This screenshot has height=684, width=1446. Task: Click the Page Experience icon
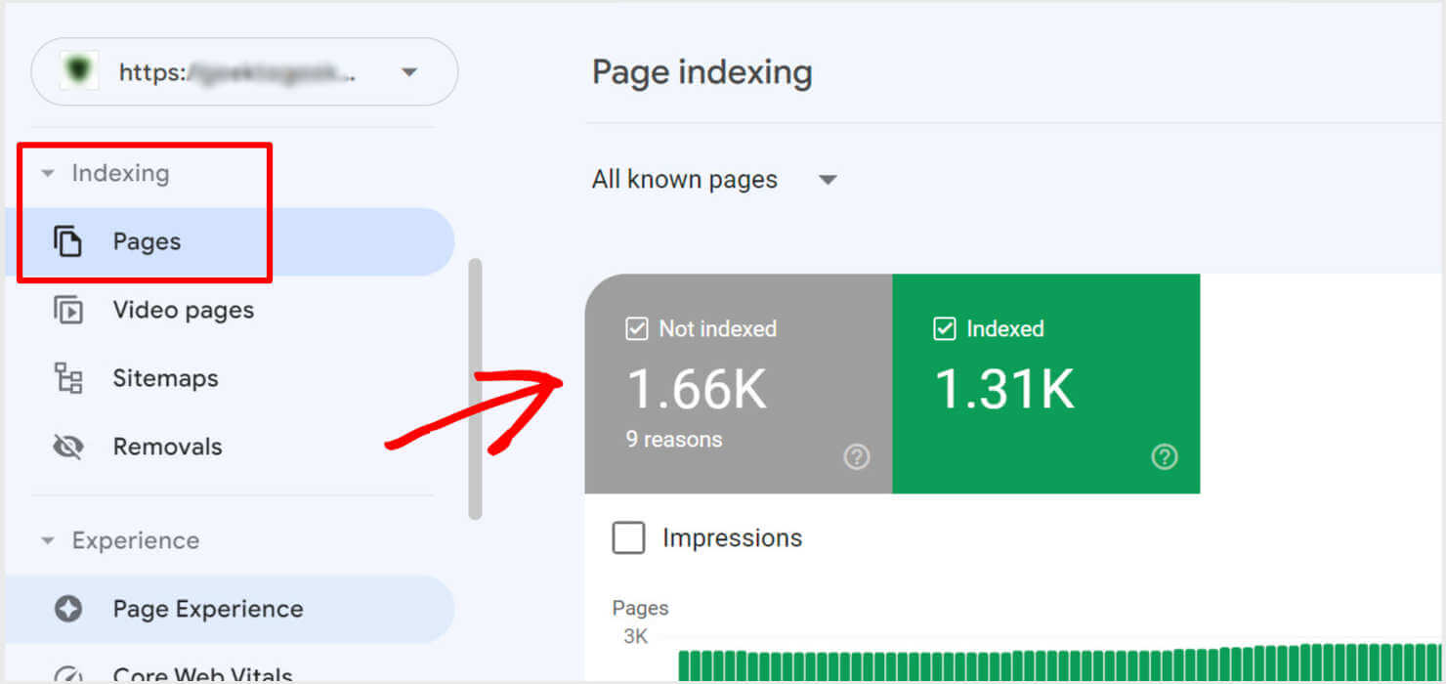pos(68,609)
